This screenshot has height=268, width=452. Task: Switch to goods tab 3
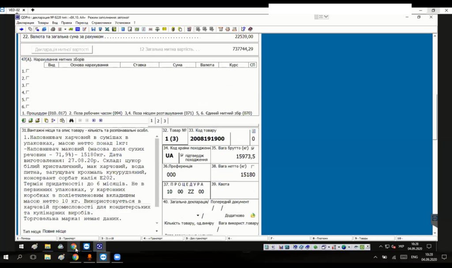click(x=165, y=121)
